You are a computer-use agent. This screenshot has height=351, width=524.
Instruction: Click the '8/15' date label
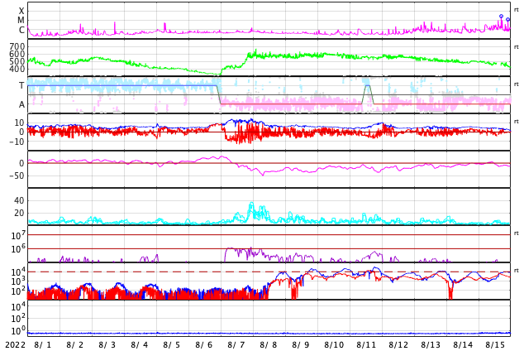(x=495, y=345)
